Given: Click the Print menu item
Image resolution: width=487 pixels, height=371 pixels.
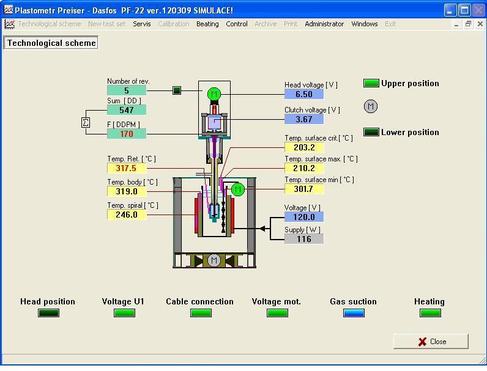Looking at the screenshot, I should pos(291,24).
